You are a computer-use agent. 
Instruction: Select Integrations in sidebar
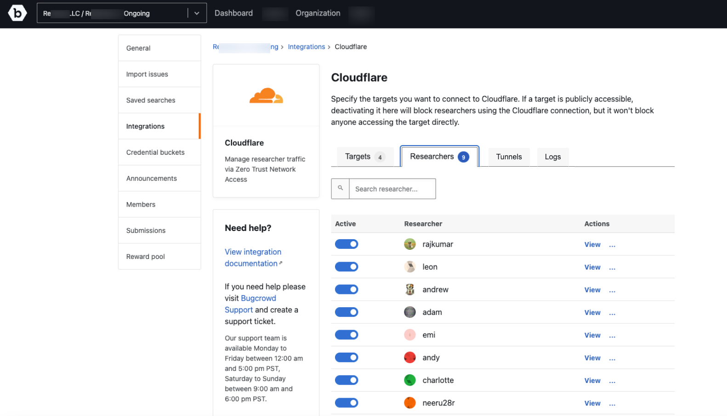[159, 126]
